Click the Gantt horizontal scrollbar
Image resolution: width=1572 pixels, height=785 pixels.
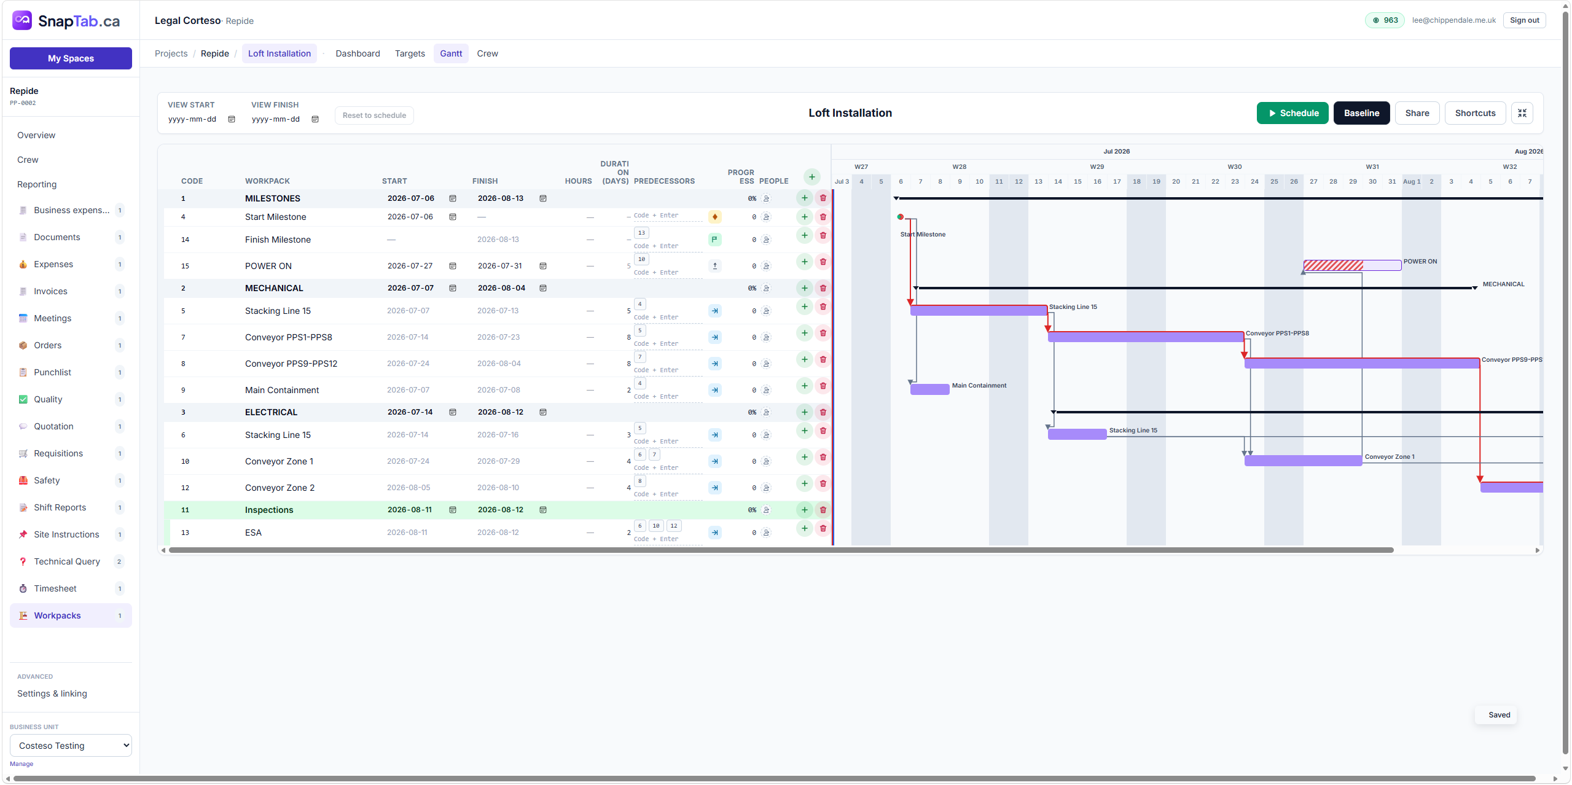781,550
